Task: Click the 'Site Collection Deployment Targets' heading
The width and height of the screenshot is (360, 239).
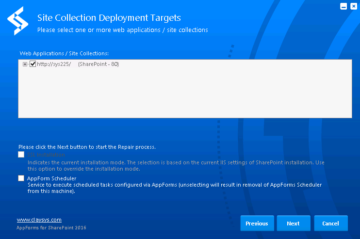Action: [x=109, y=17]
